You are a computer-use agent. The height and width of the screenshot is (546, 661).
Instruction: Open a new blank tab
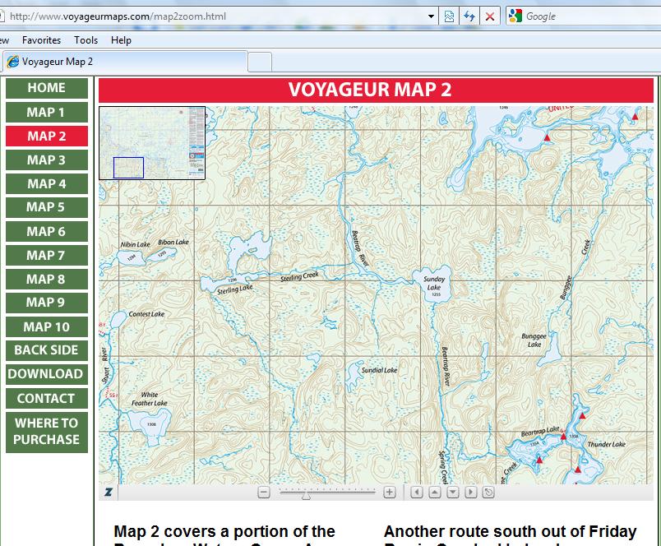[x=259, y=62]
